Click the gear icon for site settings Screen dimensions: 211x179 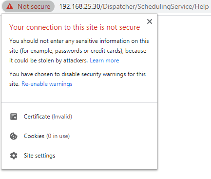click(x=14, y=156)
